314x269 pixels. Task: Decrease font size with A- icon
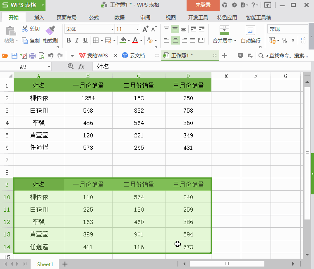tap(154, 29)
